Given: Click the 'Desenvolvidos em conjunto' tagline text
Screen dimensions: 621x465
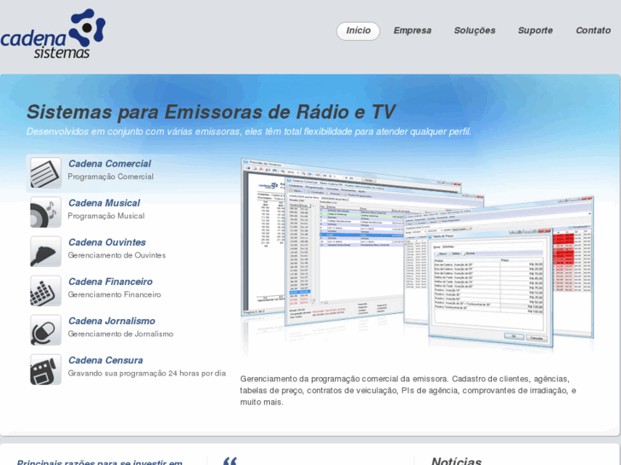Looking at the screenshot, I should coord(249,131).
